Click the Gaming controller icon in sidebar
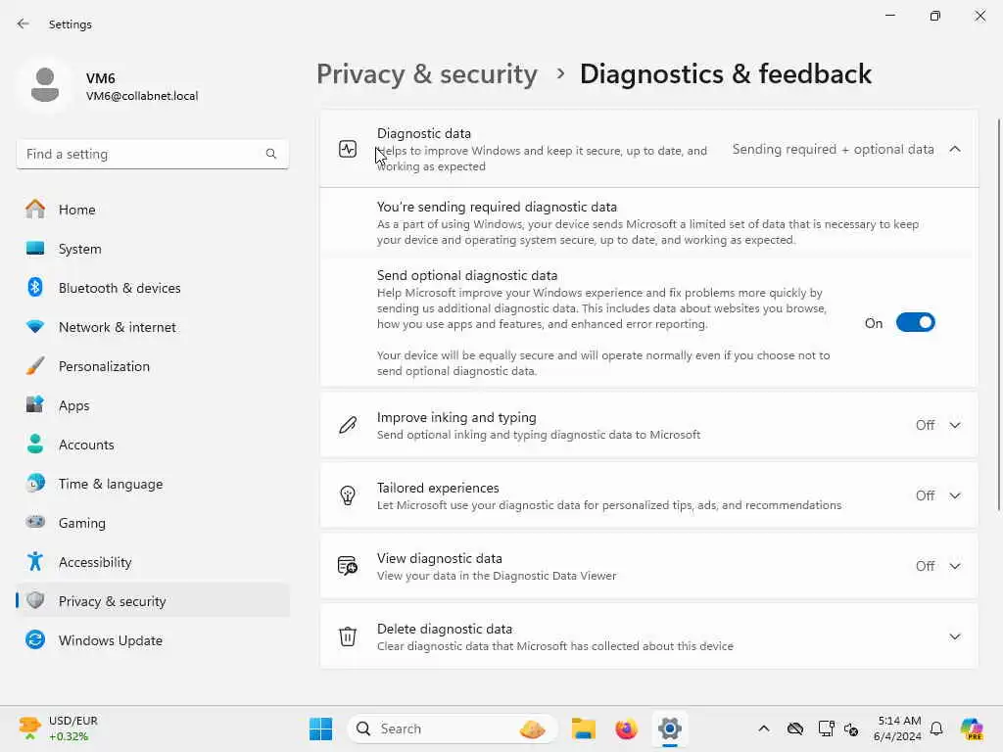Viewport: 1003px width, 752px height. pyautogui.click(x=35, y=522)
